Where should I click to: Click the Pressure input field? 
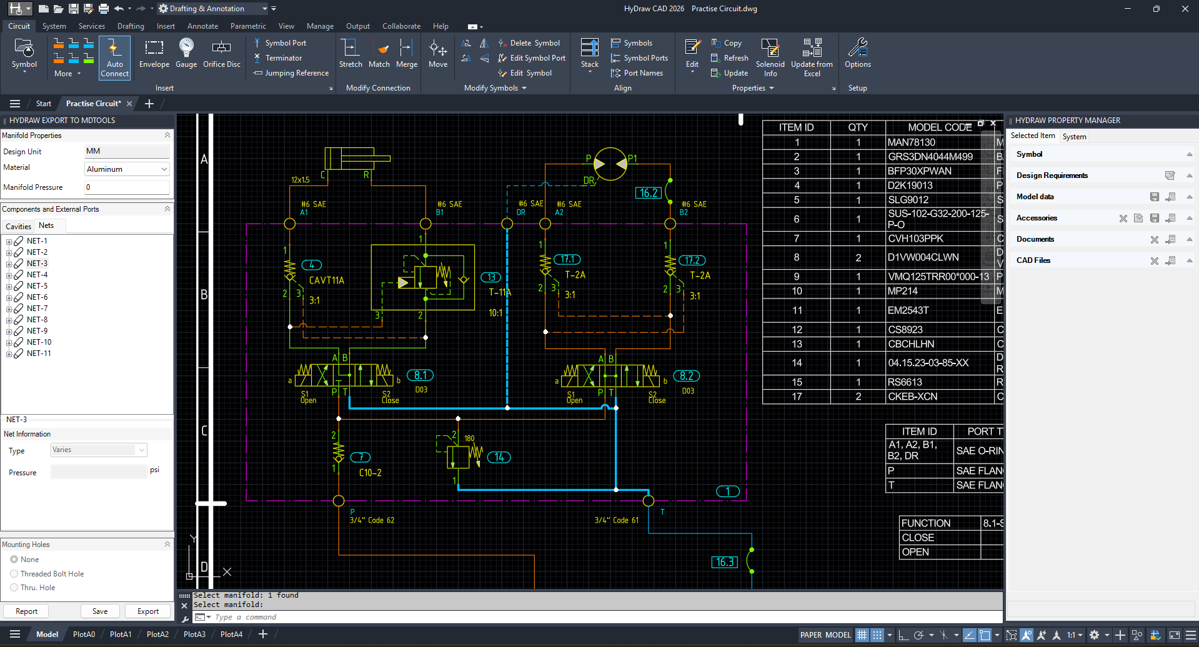click(x=99, y=472)
